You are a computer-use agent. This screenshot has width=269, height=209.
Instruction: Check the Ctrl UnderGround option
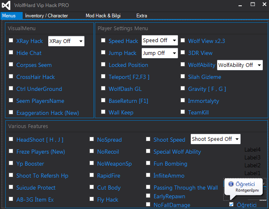point(11,88)
